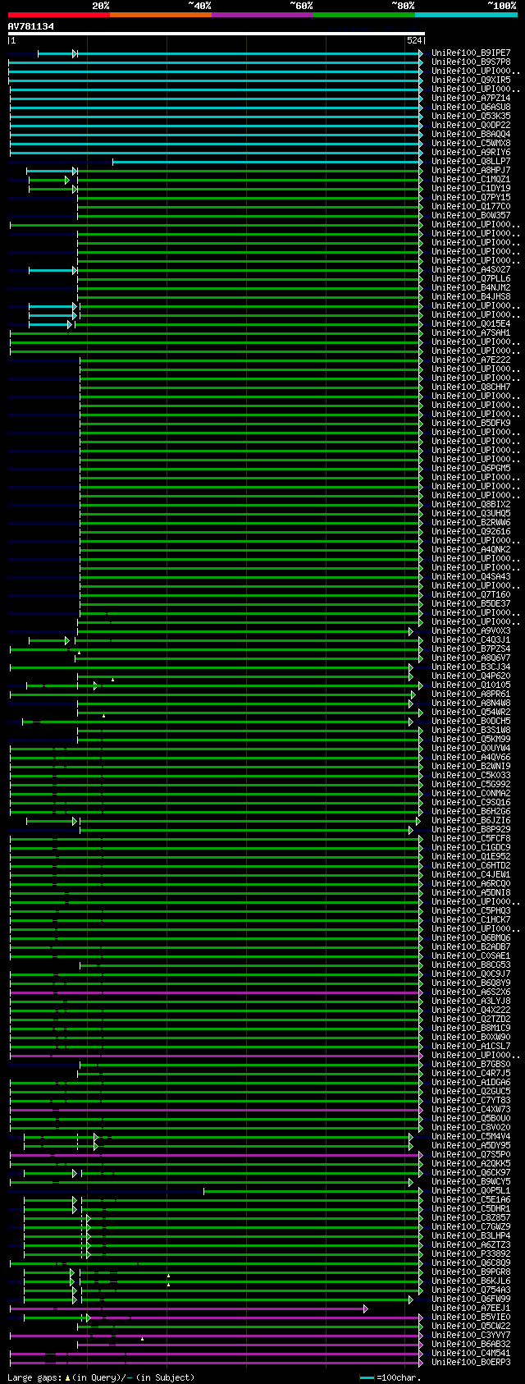The width and height of the screenshot is (525, 1384).
Task: Select hit label UniRef100_P33892
Action: point(471,1254)
